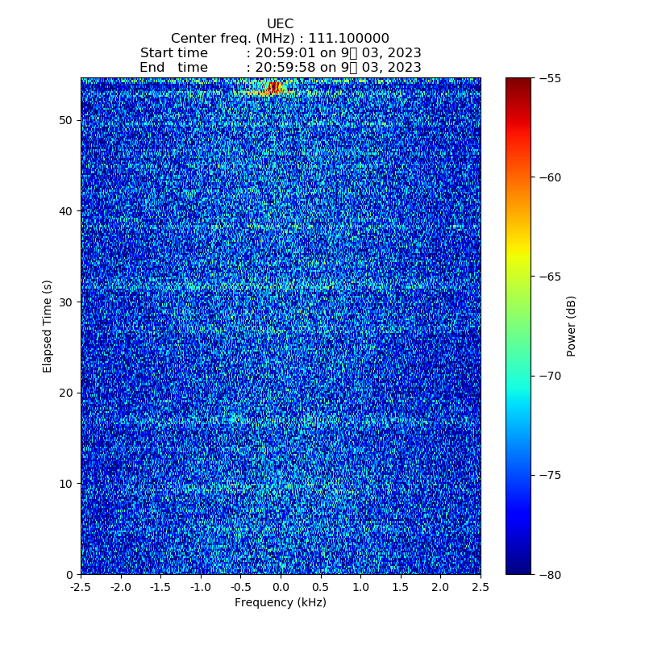Pick the dark red top of the colorbar
The height and width of the screenshot is (645, 645).
pyautogui.click(x=518, y=82)
